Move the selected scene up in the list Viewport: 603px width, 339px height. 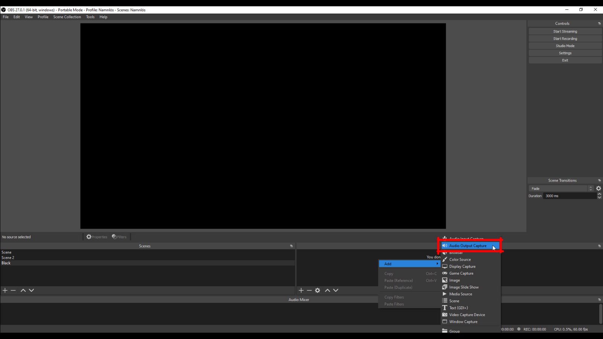[23, 290]
